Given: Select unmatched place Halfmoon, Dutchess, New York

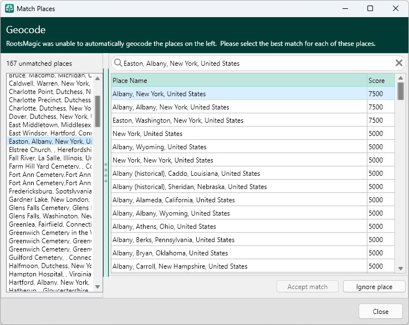Looking at the screenshot, I should (50, 266).
